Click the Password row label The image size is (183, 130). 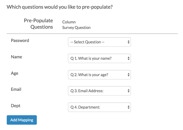tap(20, 41)
